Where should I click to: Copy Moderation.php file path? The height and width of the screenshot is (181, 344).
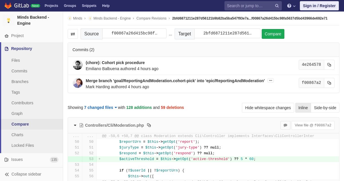149,125
